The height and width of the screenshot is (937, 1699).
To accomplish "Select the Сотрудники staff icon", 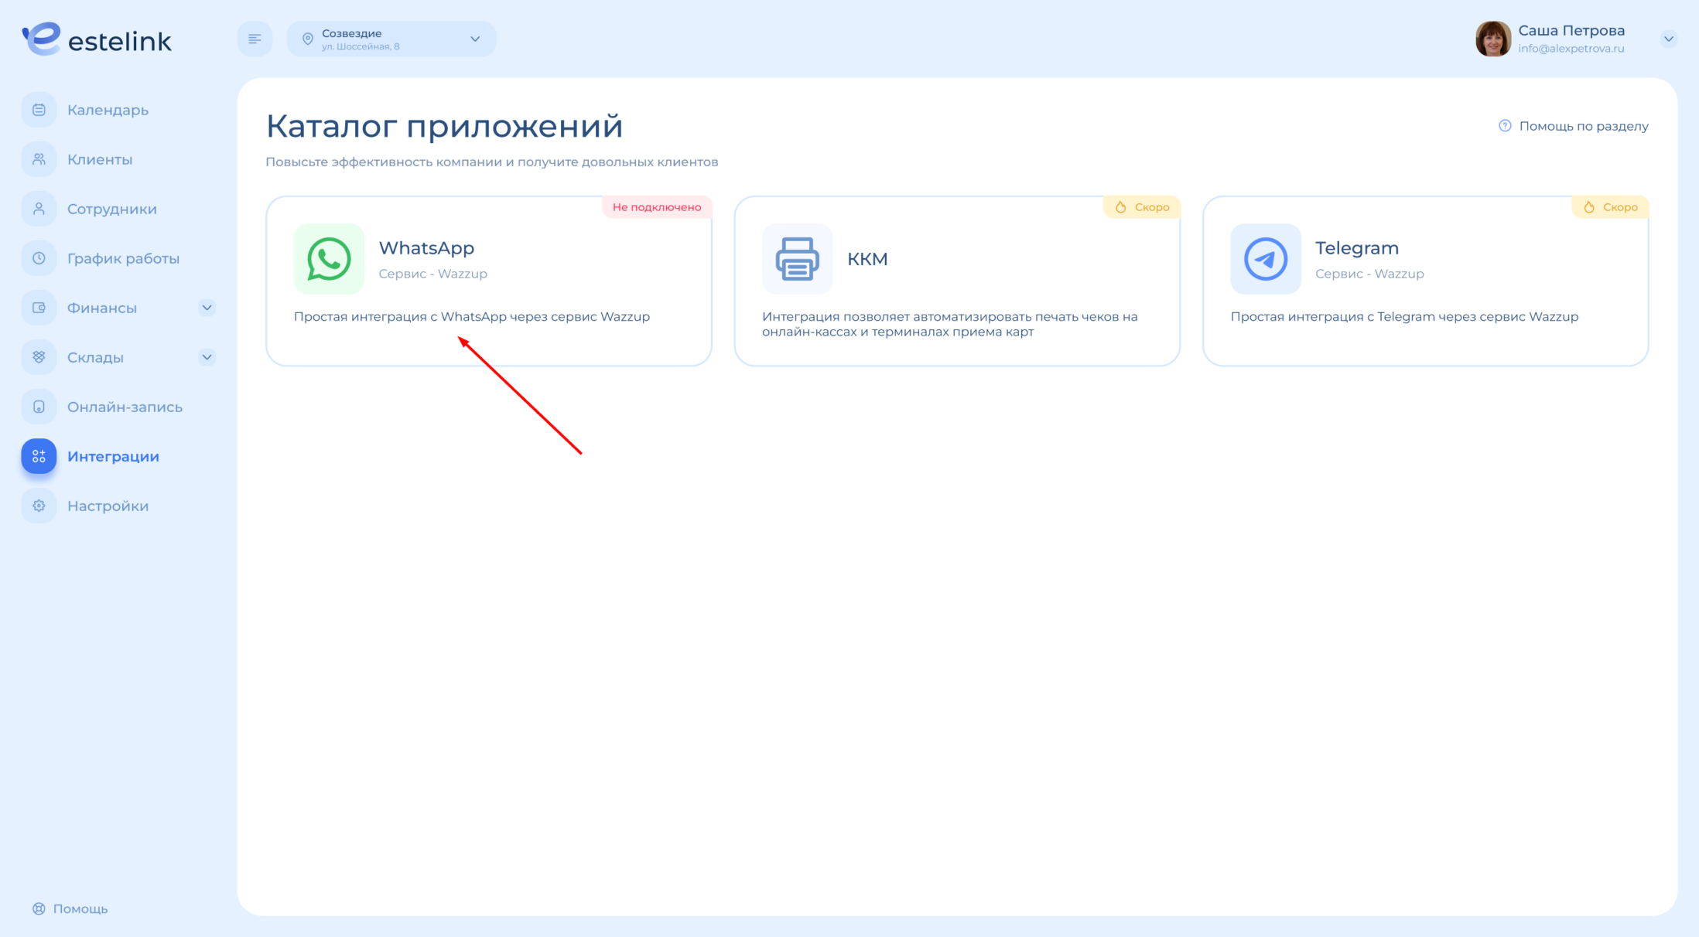I will 39,209.
